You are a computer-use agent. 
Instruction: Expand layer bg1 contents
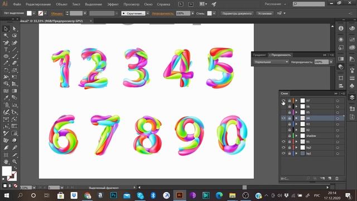click(296, 154)
